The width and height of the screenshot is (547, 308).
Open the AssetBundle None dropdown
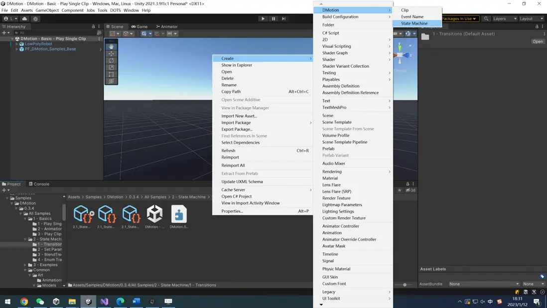[484, 284]
